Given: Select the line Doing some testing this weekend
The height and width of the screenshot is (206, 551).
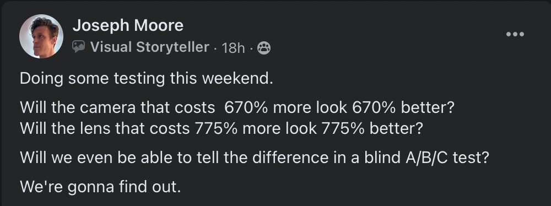Looking at the screenshot, I should pos(147,78).
